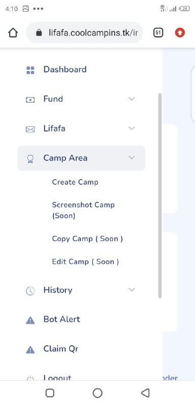Expand the History submenu chevron
This screenshot has width=195, height=406.
(x=132, y=290)
